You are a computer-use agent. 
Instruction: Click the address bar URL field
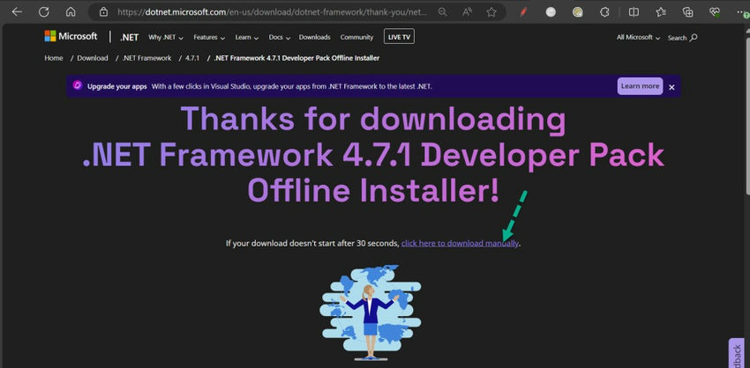click(x=272, y=12)
